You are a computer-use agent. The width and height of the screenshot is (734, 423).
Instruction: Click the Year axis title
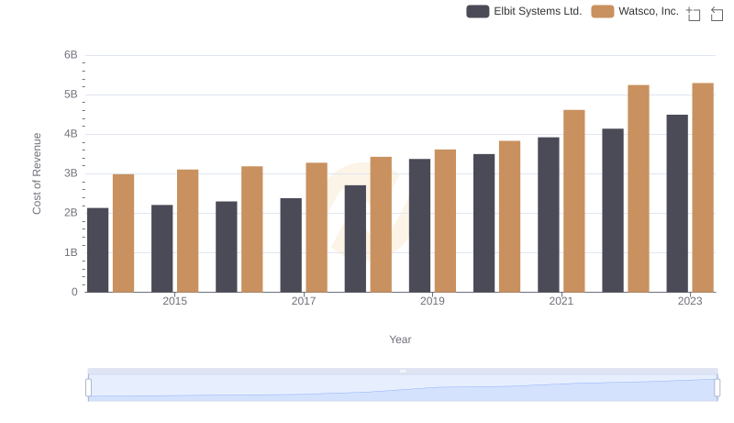(400, 340)
